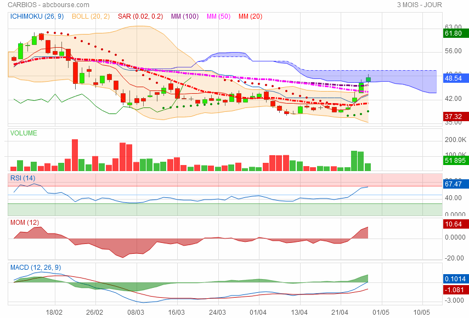Click the RSI (14) panel title

tap(22, 178)
